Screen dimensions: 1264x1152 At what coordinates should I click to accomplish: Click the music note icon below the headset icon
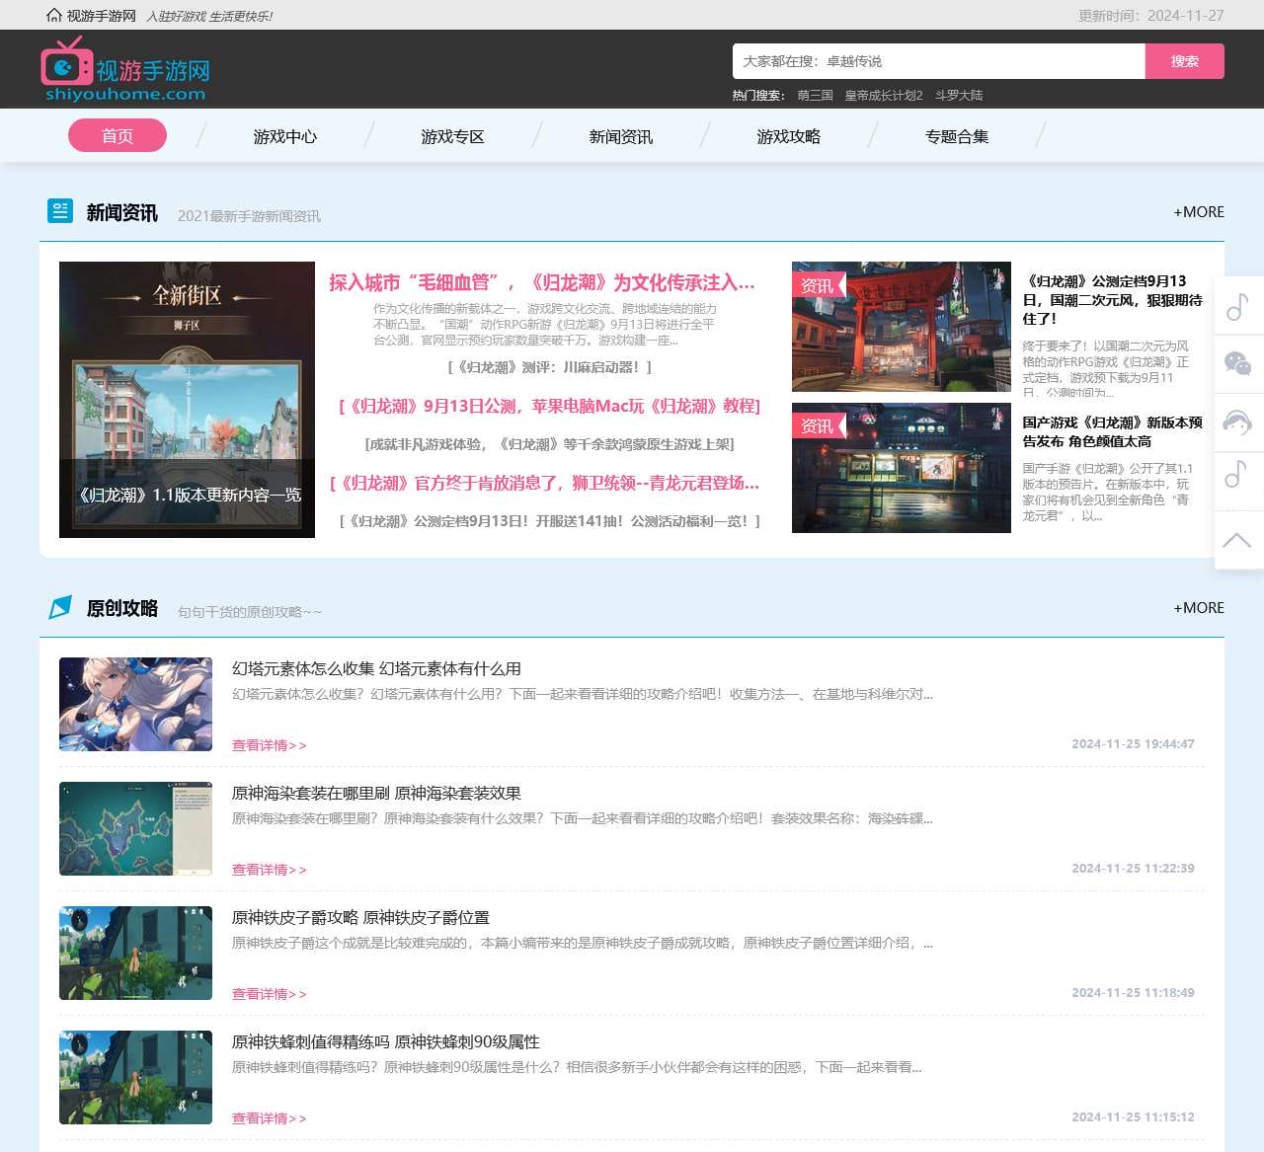(x=1237, y=474)
